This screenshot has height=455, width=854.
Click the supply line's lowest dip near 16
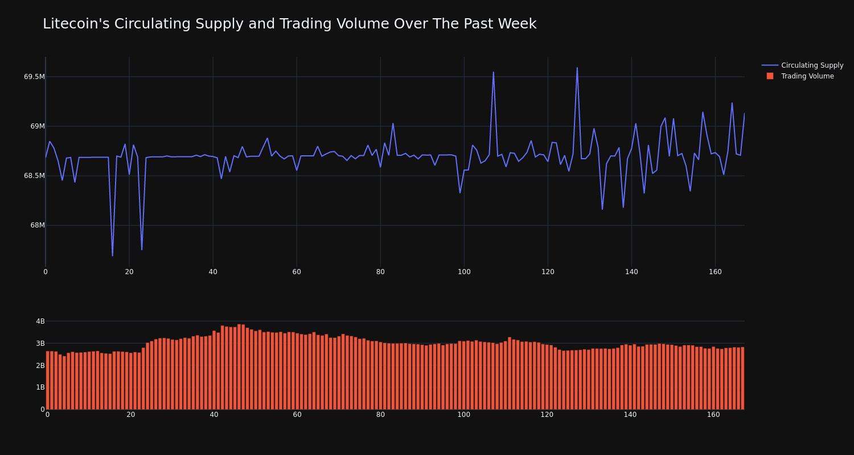[112, 255]
